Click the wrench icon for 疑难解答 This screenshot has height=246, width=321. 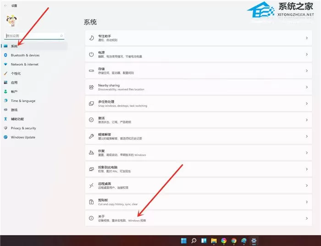[x=91, y=136]
